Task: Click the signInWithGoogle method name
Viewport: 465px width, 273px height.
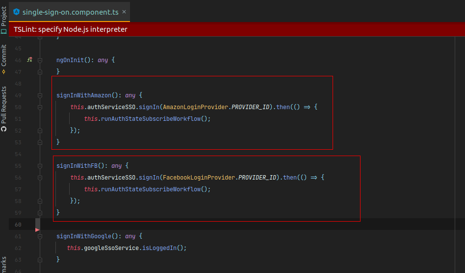Action: 84,236
